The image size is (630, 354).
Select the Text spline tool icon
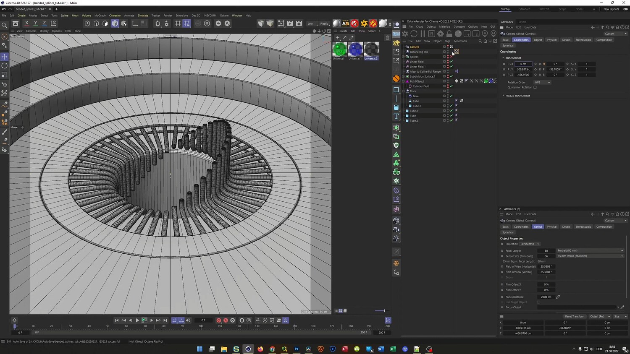click(396, 117)
